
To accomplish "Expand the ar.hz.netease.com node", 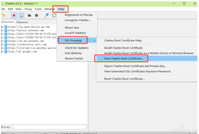I will pos(2,41).
